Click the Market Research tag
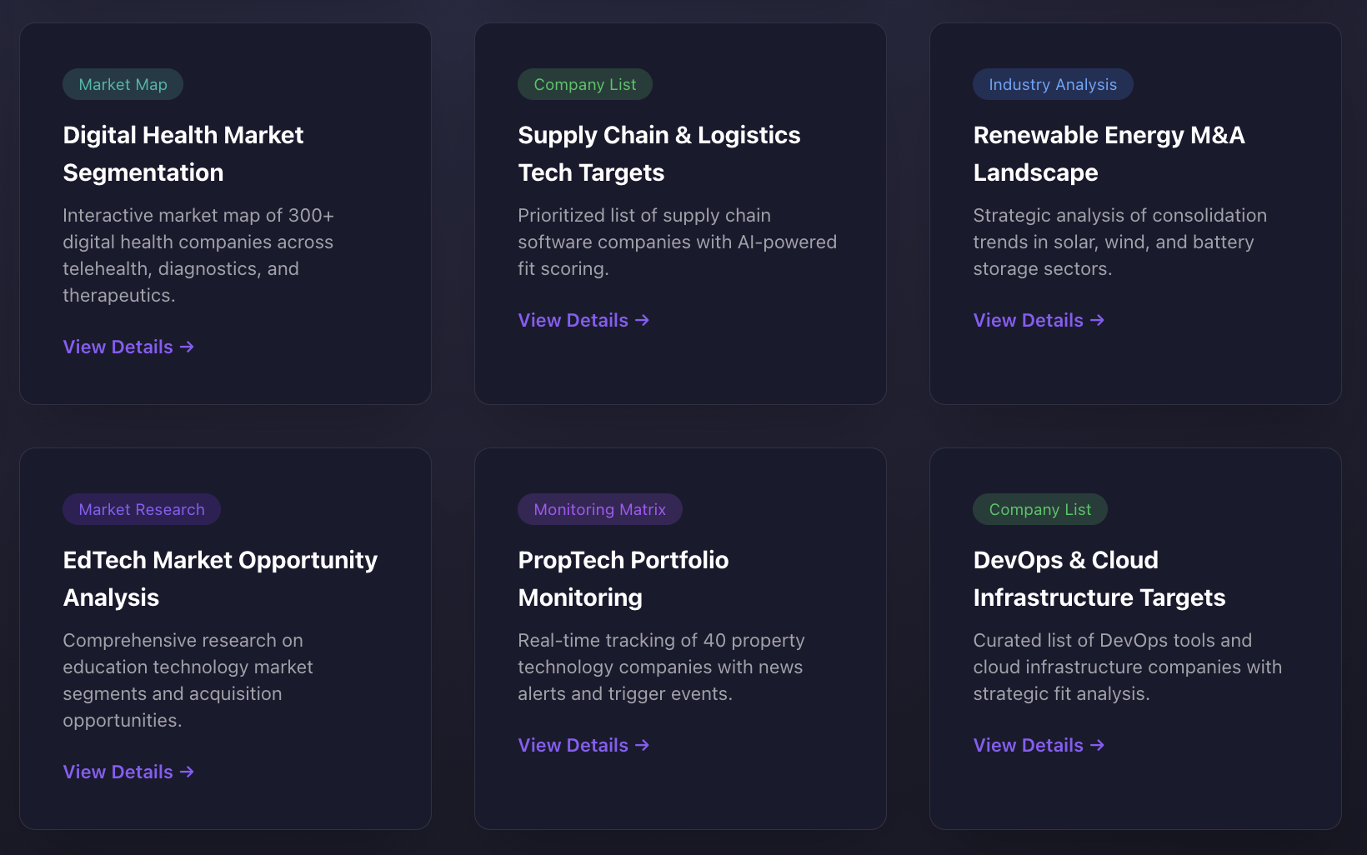This screenshot has width=1367, height=855. coord(141,509)
